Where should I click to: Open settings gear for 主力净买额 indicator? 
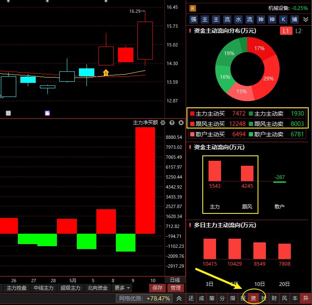[x=163, y=123]
